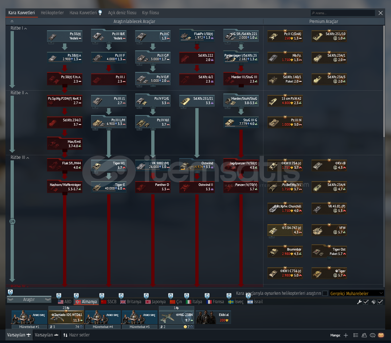Click the Tiger H1 tank icon

[109, 165]
